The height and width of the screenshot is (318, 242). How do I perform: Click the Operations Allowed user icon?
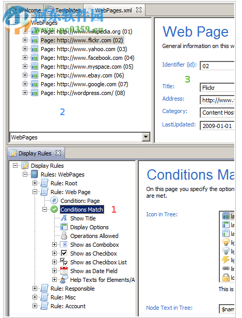[x=64, y=235]
